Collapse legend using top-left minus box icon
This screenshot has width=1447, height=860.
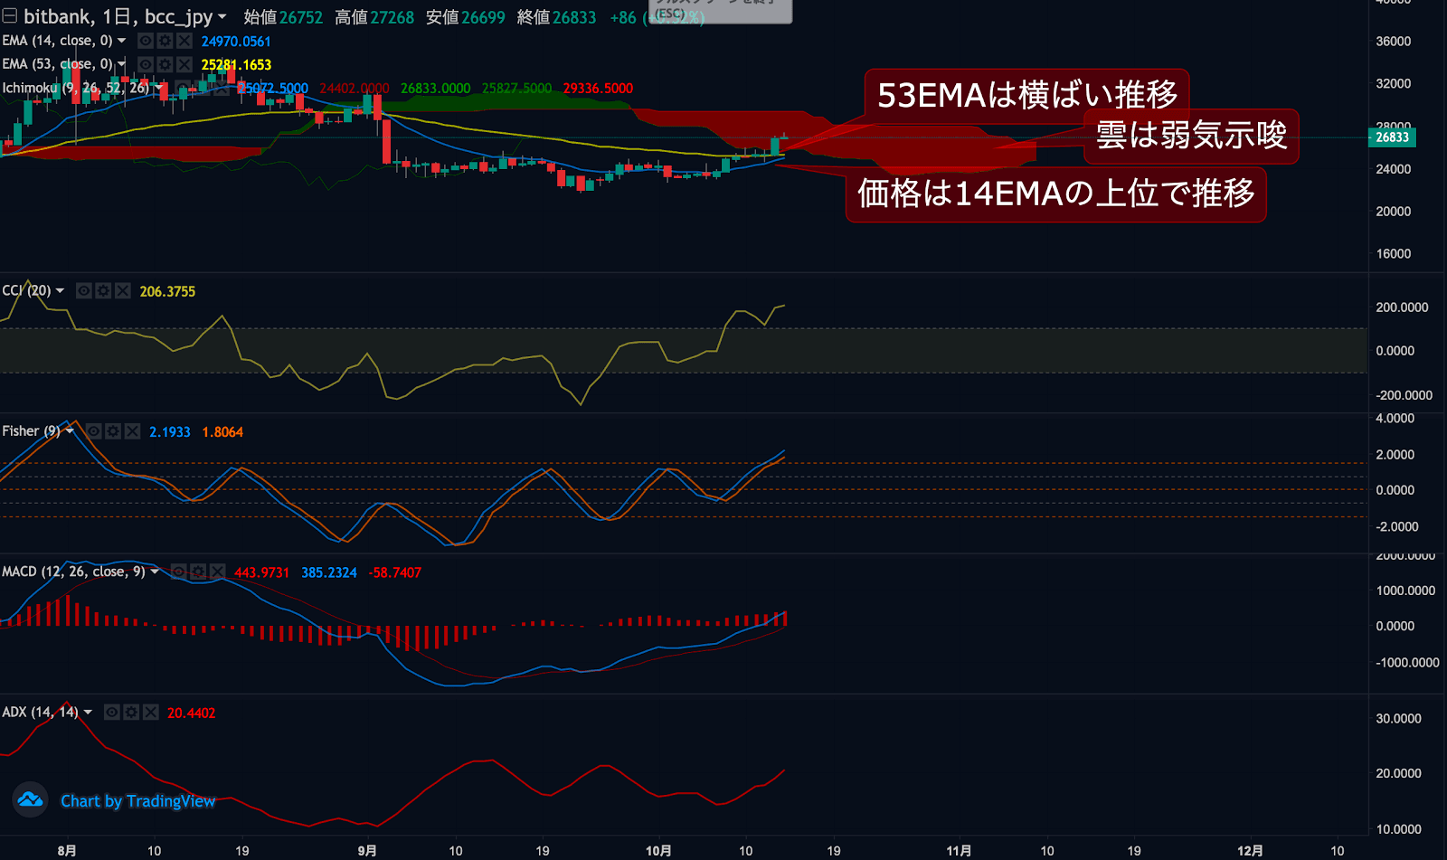tap(9, 16)
